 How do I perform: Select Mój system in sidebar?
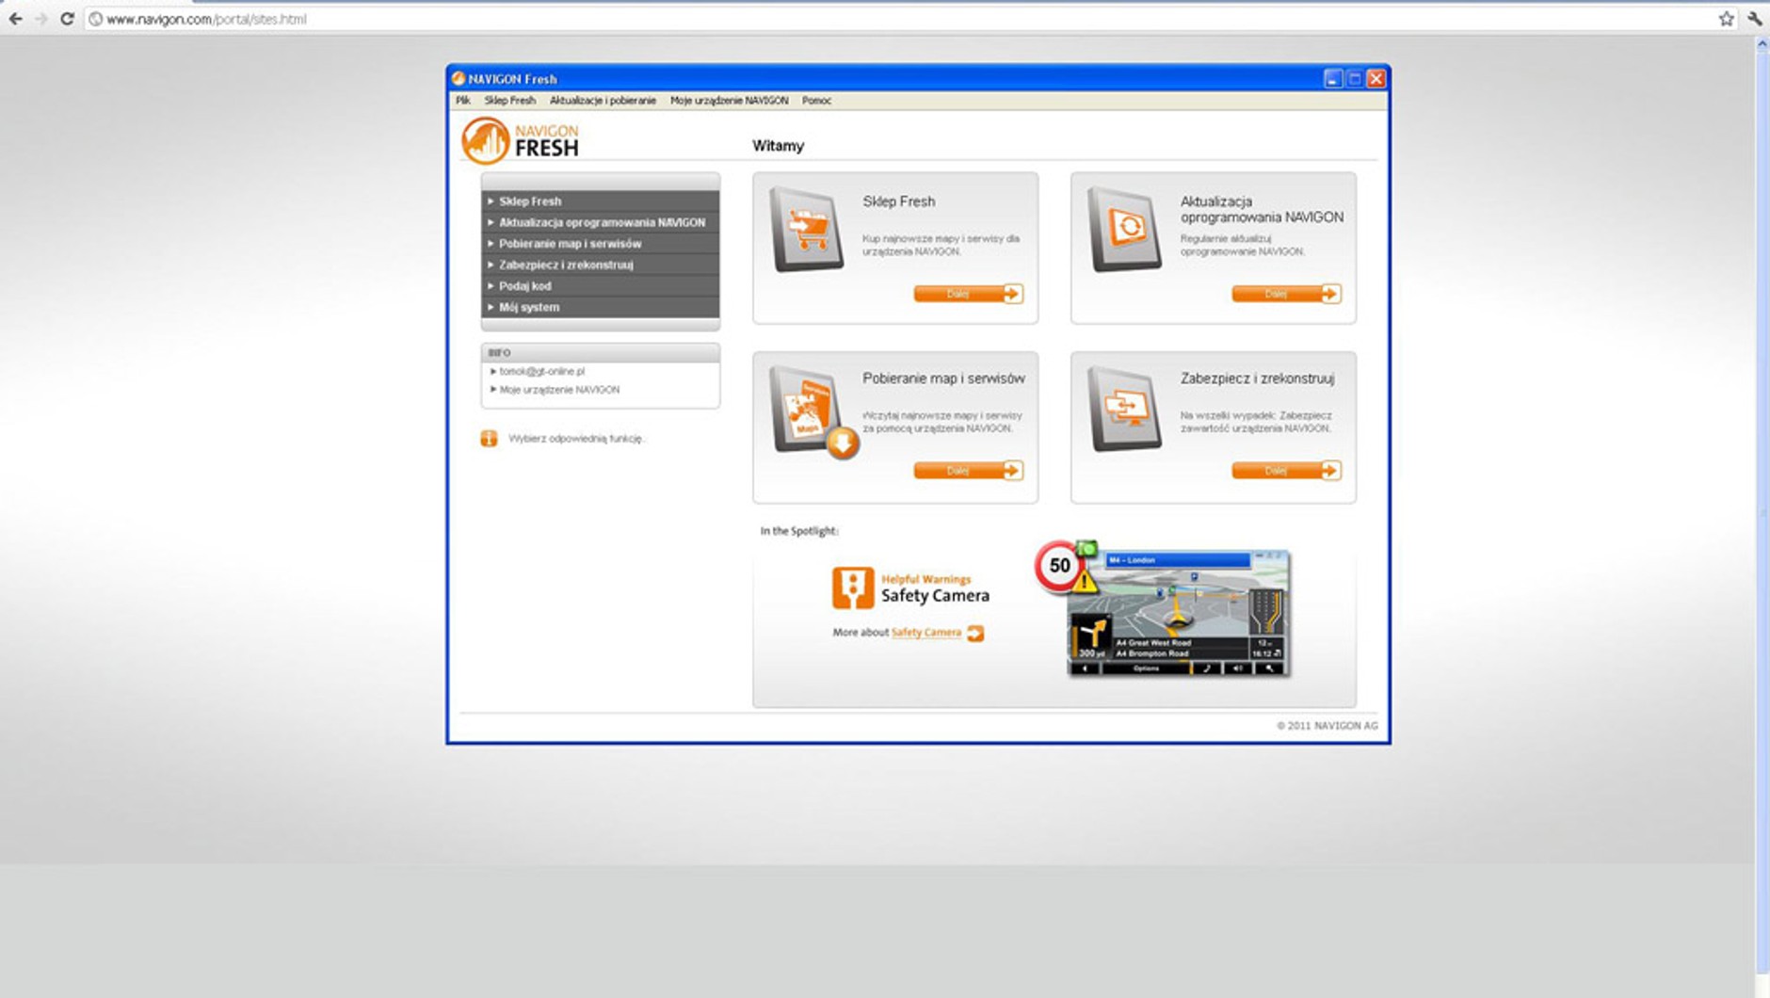click(601, 308)
